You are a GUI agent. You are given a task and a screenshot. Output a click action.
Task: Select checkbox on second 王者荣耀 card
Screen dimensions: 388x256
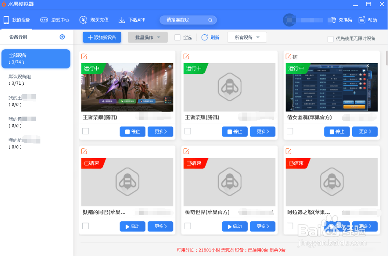point(188,131)
